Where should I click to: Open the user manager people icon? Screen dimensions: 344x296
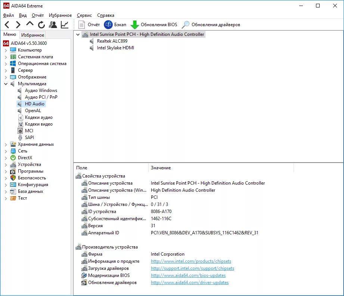pos(53,25)
